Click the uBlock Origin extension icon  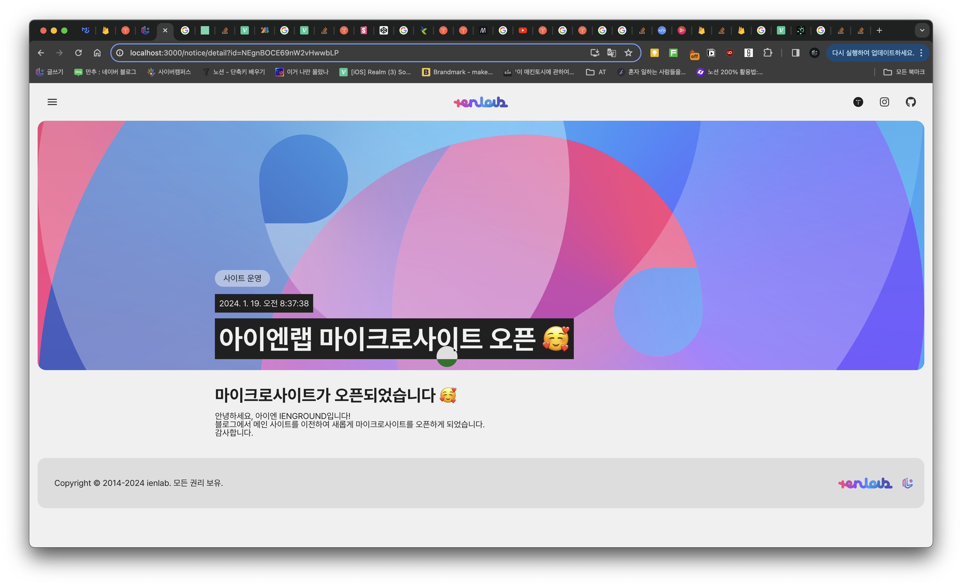tap(729, 53)
